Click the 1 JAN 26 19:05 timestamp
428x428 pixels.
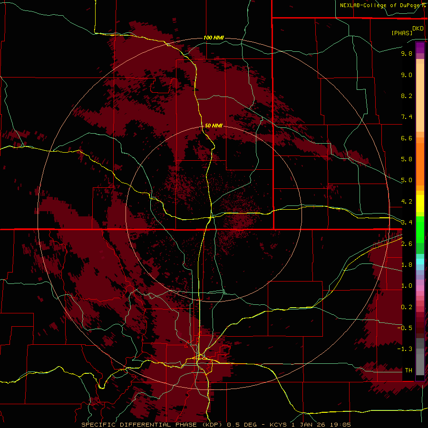321,425
